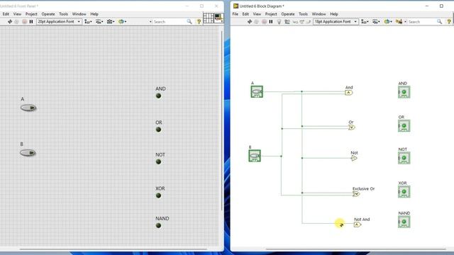Open the 18pt Application Font dropdown

point(336,21)
